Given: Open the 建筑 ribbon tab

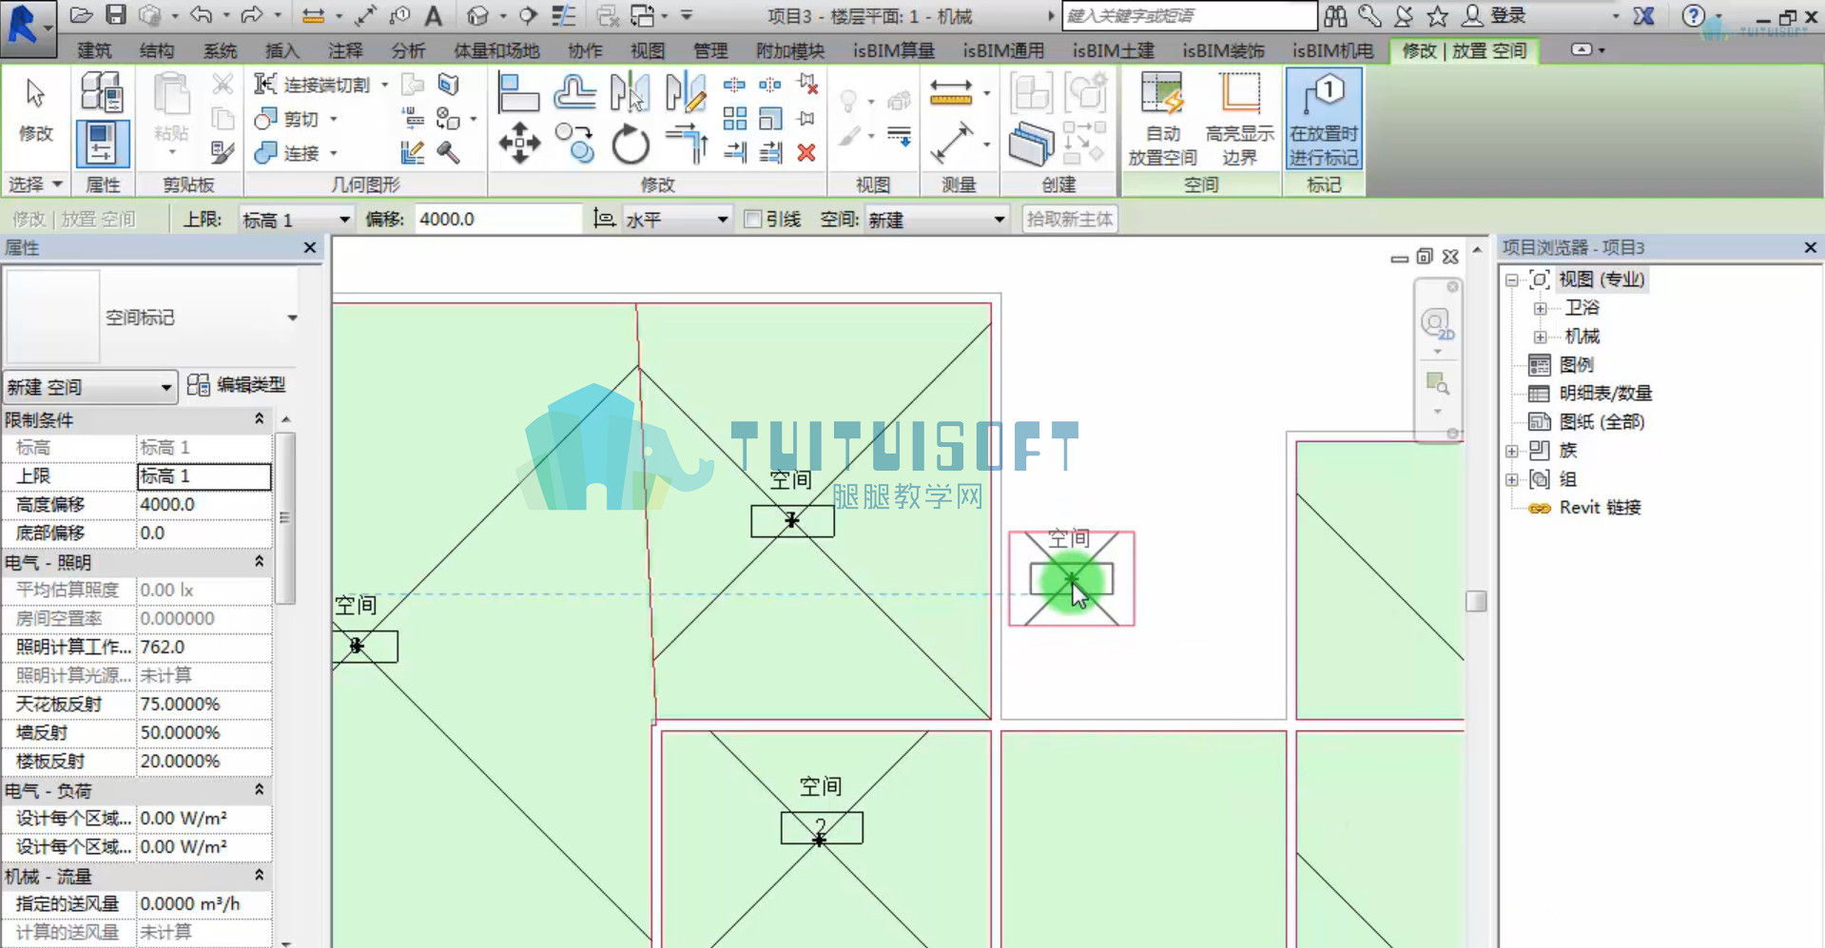Looking at the screenshot, I should pos(94,50).
